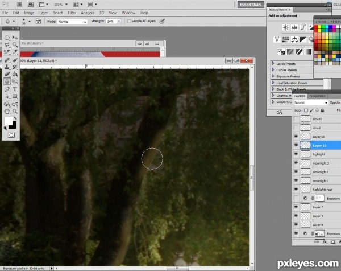Select the Polygonal Lasso tool
Screen dimensions: 341x271
[x=7, y=44]
